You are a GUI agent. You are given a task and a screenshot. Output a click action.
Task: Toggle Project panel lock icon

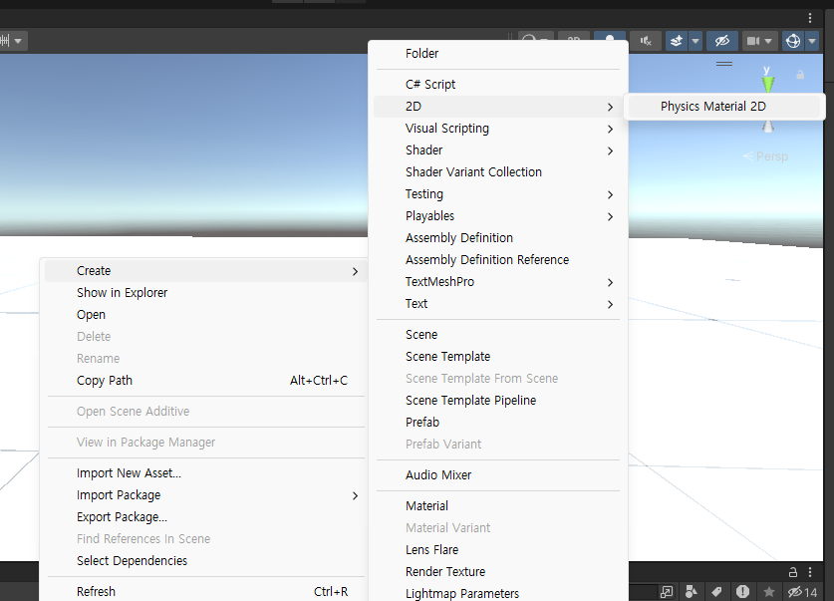click(x=792, y=572)
